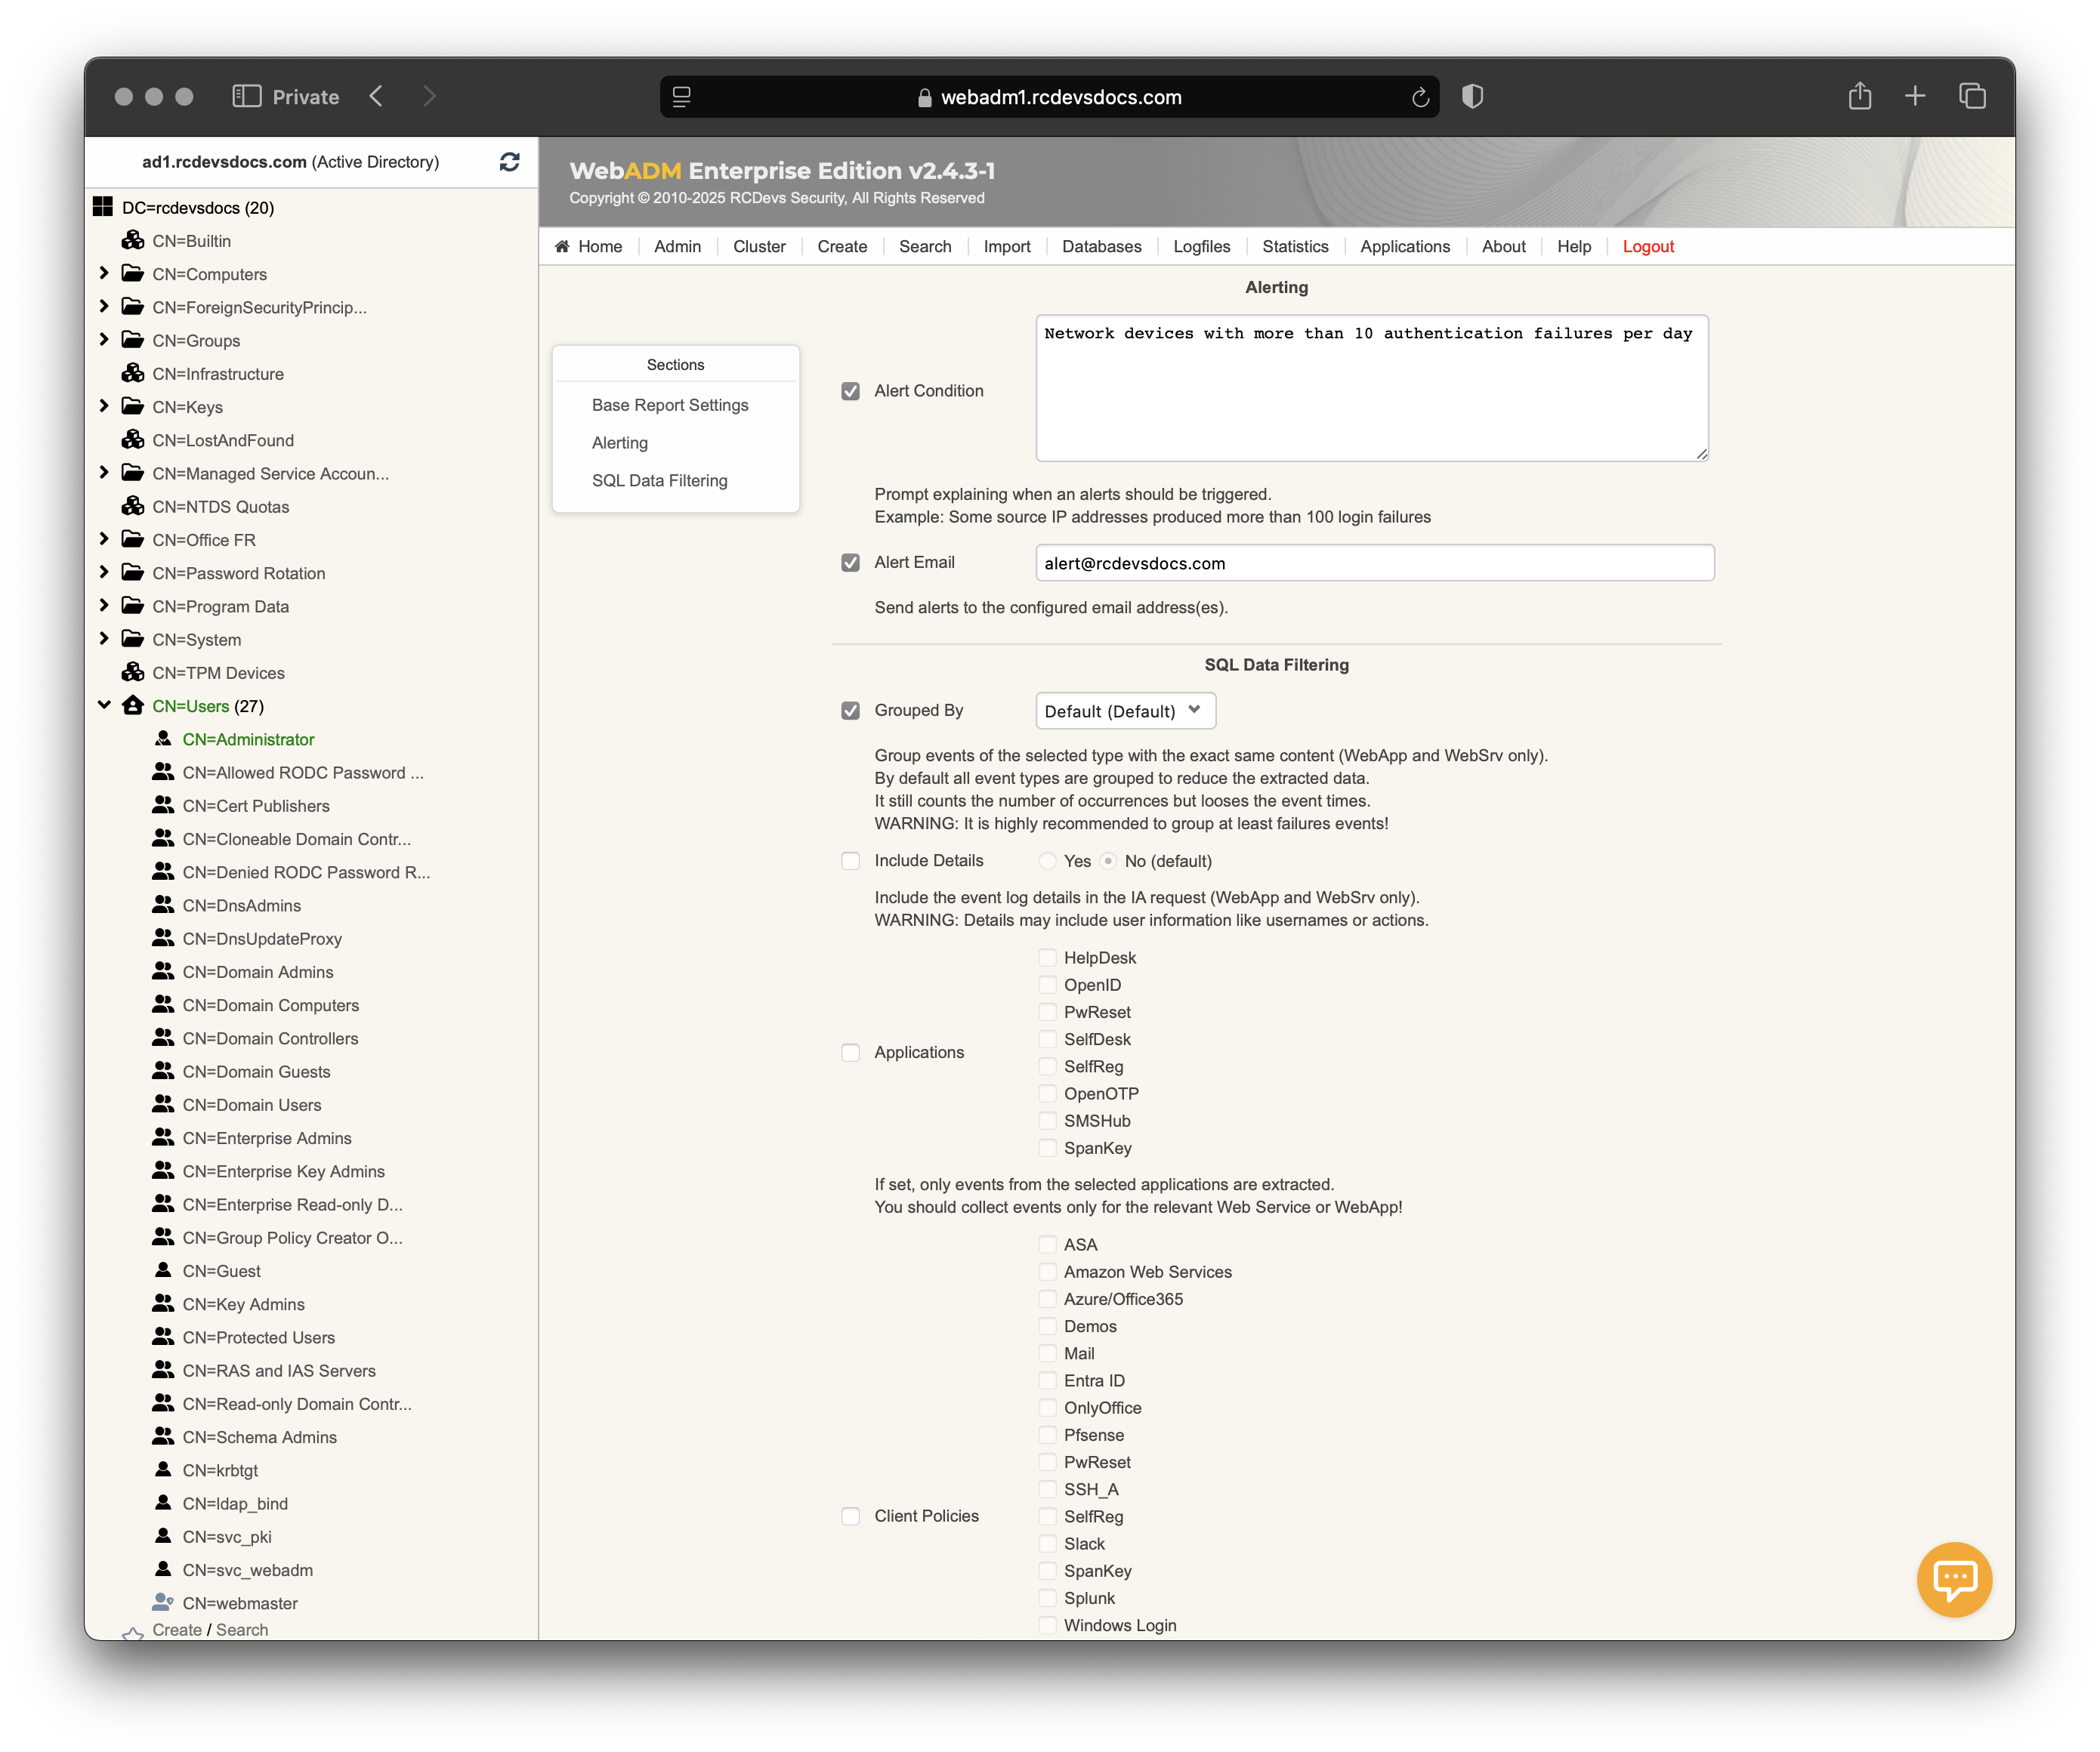Show tab overview icon
This screenshot has height=1752, width=2100.
coord(1972,96)
